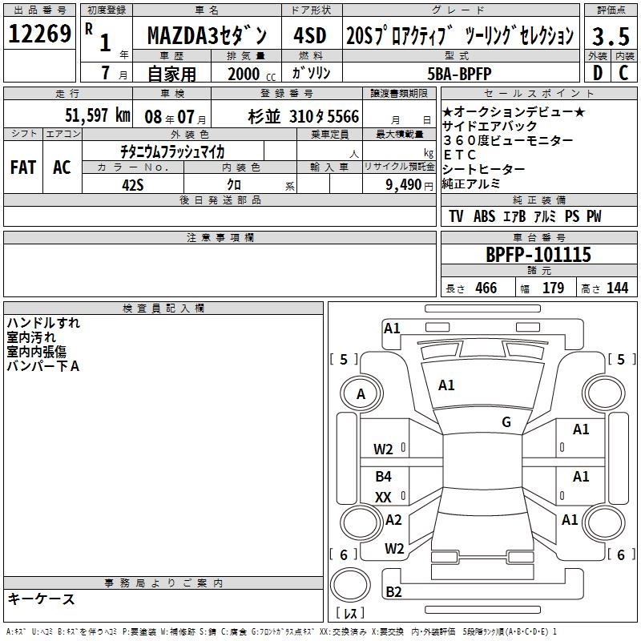Viewport: 641px width, 641px height.
Task: Click "A2" scratch mark on diagram
Action: (393, 520)
